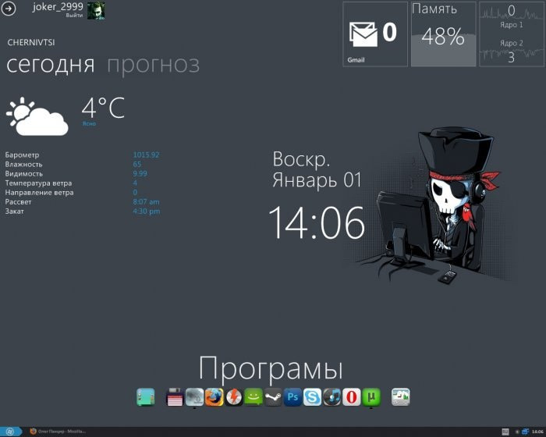Image resolution: width=546 pixels, height=437 pixels.
Task: Launch Firefox from the dock
Action: (214, 397)
